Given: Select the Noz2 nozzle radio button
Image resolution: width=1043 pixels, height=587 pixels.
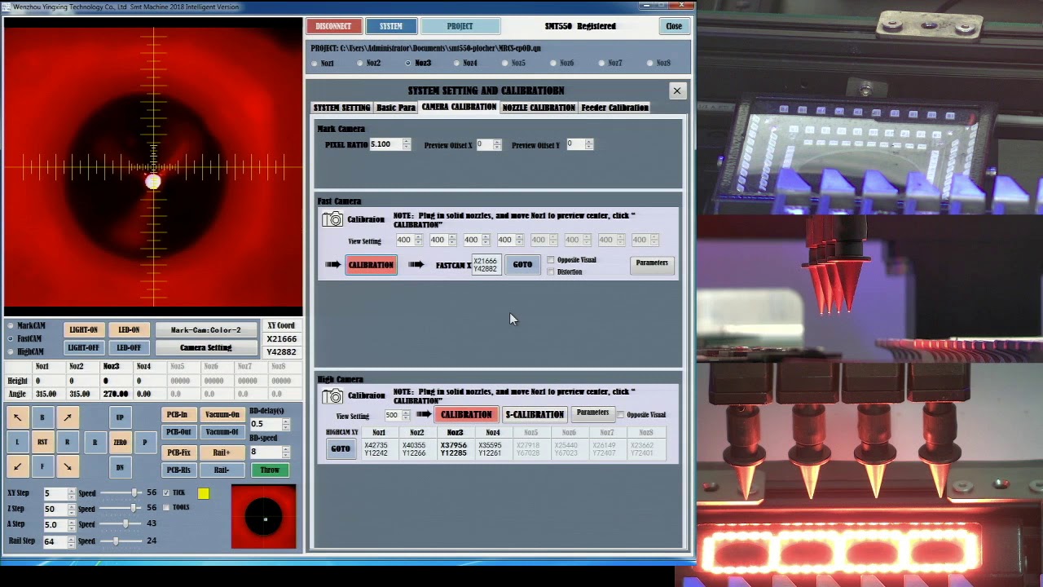Looking at the screenshot, I should 360,64.
